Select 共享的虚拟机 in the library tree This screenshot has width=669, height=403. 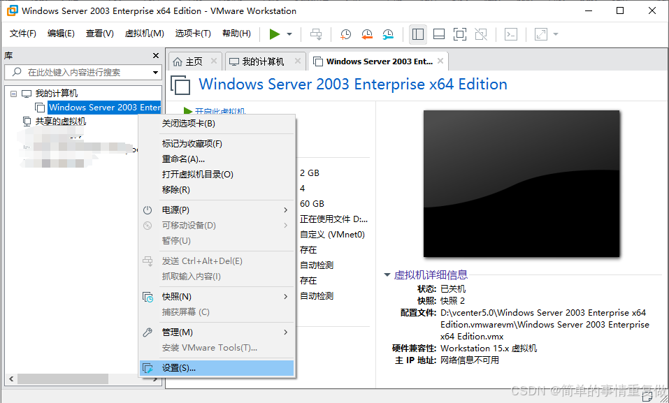click(x=61, y=122)
